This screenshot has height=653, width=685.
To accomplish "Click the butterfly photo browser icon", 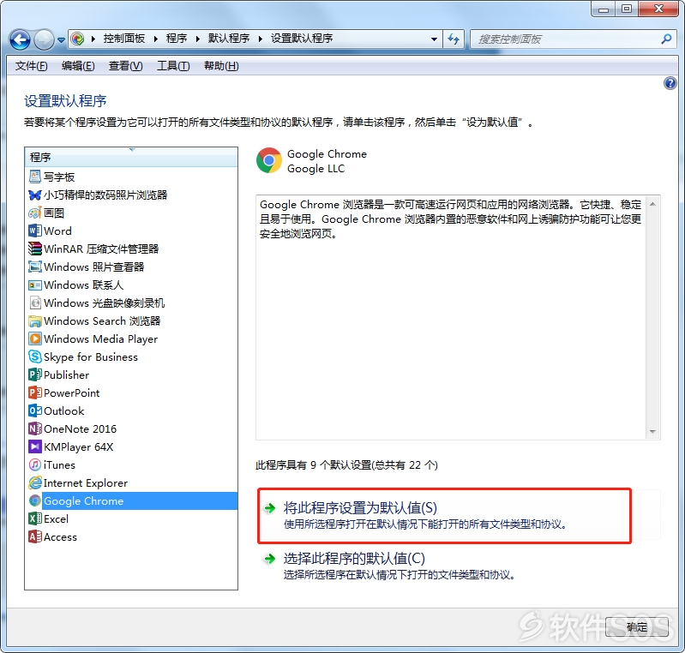I will [x=35, y=195].
